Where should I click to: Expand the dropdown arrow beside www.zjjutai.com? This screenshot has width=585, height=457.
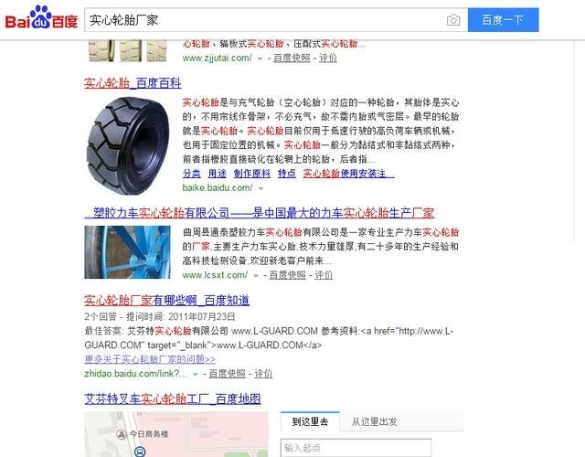click(x=260, y=58)
